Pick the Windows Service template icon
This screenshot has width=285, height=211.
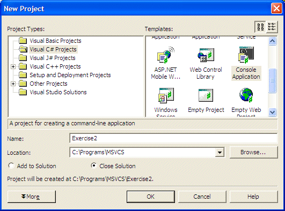166,95
